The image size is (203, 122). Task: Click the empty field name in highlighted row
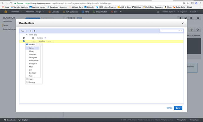(x=34, y=41)
